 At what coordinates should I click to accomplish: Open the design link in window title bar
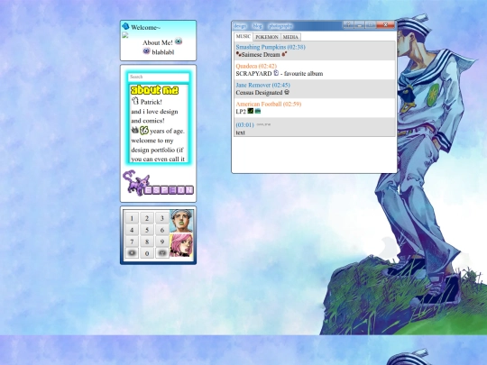[240, 26]
